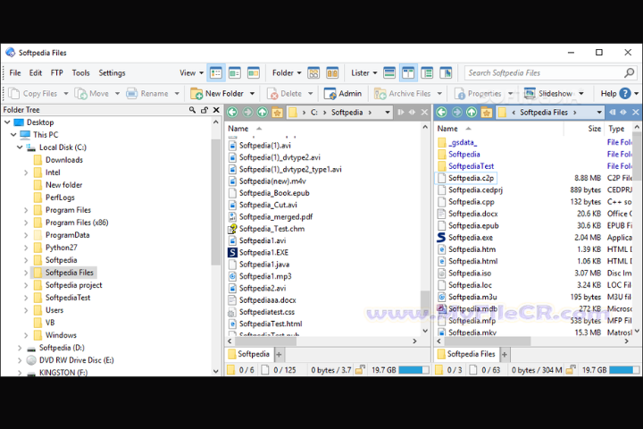Close the right file pane
Image resolution: width=643 pixels, height=429 pixels.
coord(636,112)
